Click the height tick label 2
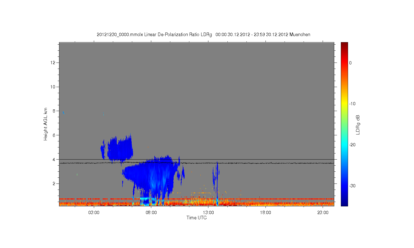The image size is (414, 248). (x=54, y=184)
